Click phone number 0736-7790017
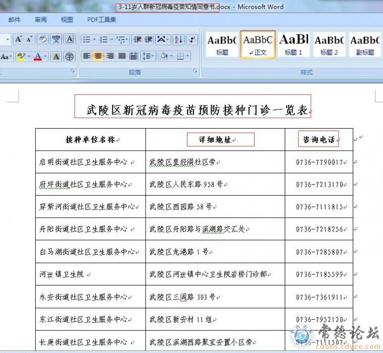The height and width of the screenshot is (353, 383). coord(320,162)
